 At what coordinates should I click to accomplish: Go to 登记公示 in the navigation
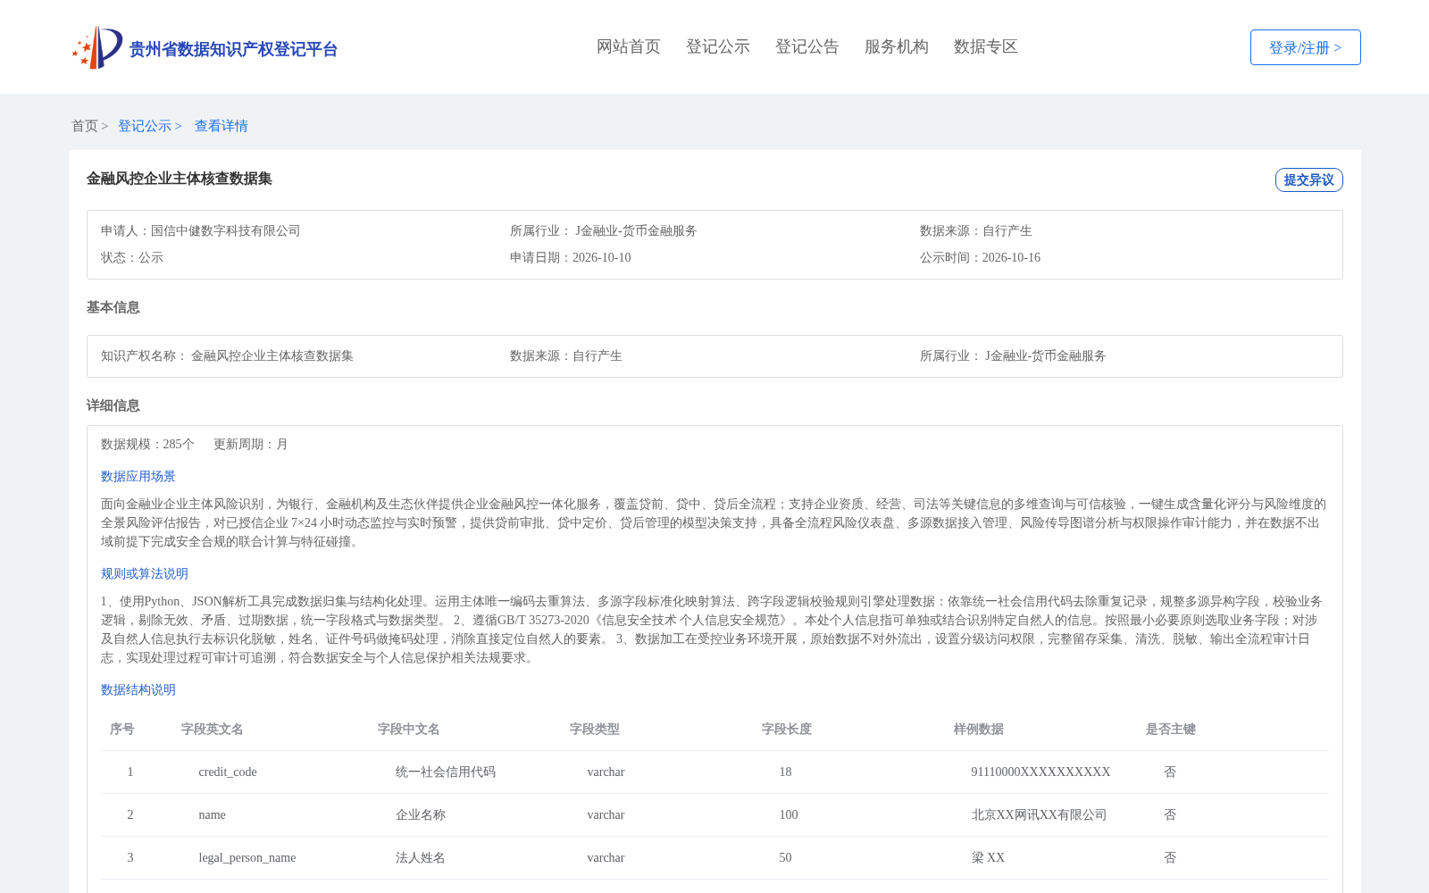pyautogui.click(x=718, y=46)
